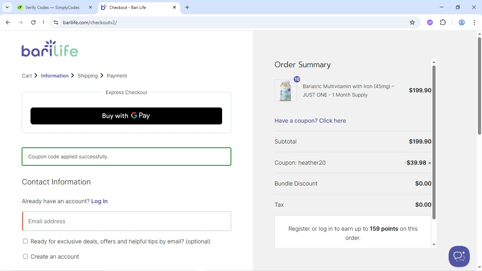
Task: Click the Express Checkout label
Action: click(x=126, y=92)
